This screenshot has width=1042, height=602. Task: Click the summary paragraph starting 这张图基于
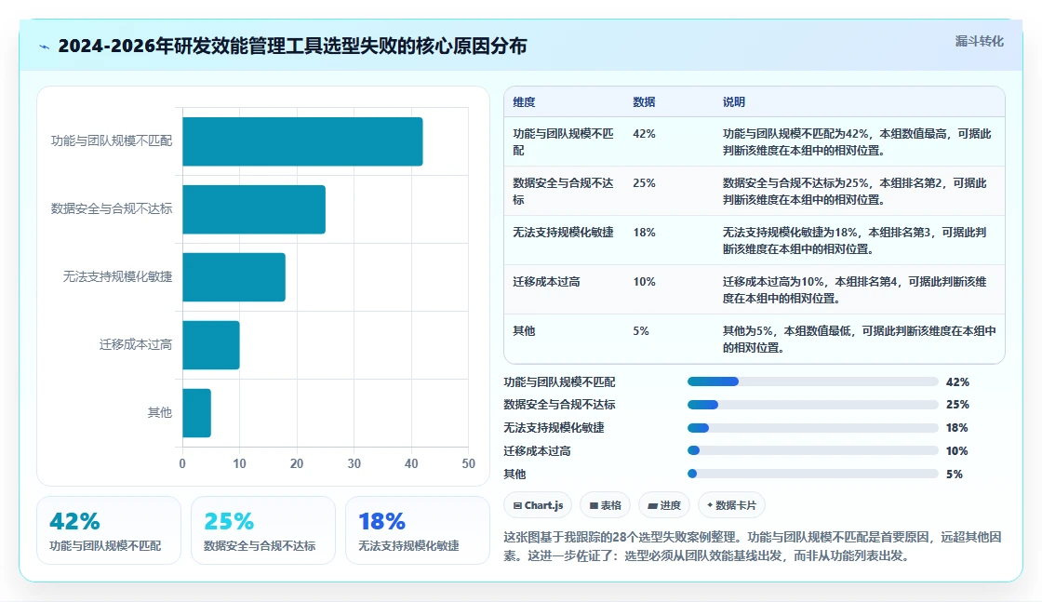753,546
